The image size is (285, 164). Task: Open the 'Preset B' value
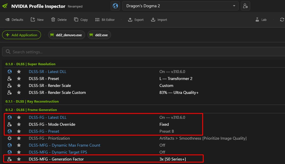[167, 131]
